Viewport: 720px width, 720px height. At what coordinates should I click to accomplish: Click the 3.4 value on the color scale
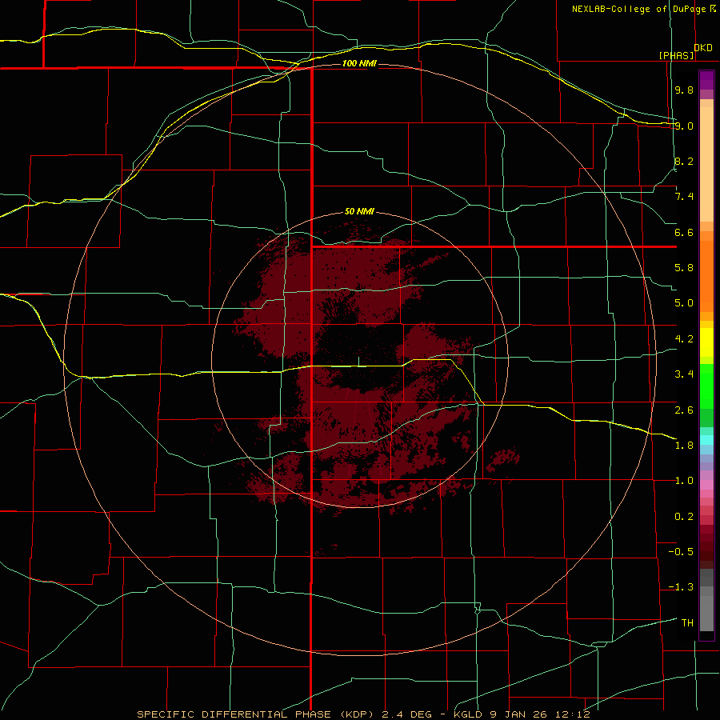(684, 374)
